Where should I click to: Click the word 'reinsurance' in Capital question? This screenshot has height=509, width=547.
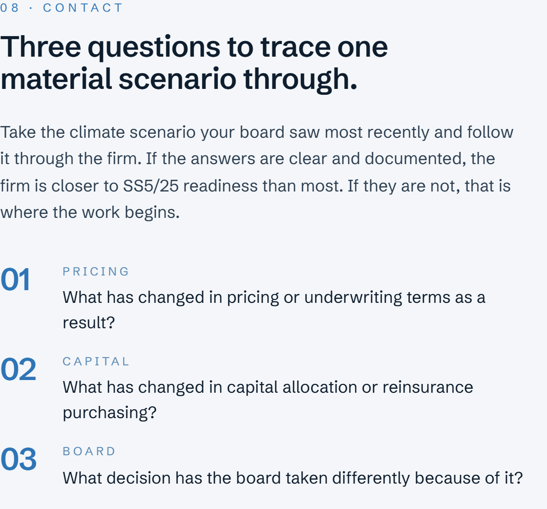click(x=428, y=387)
